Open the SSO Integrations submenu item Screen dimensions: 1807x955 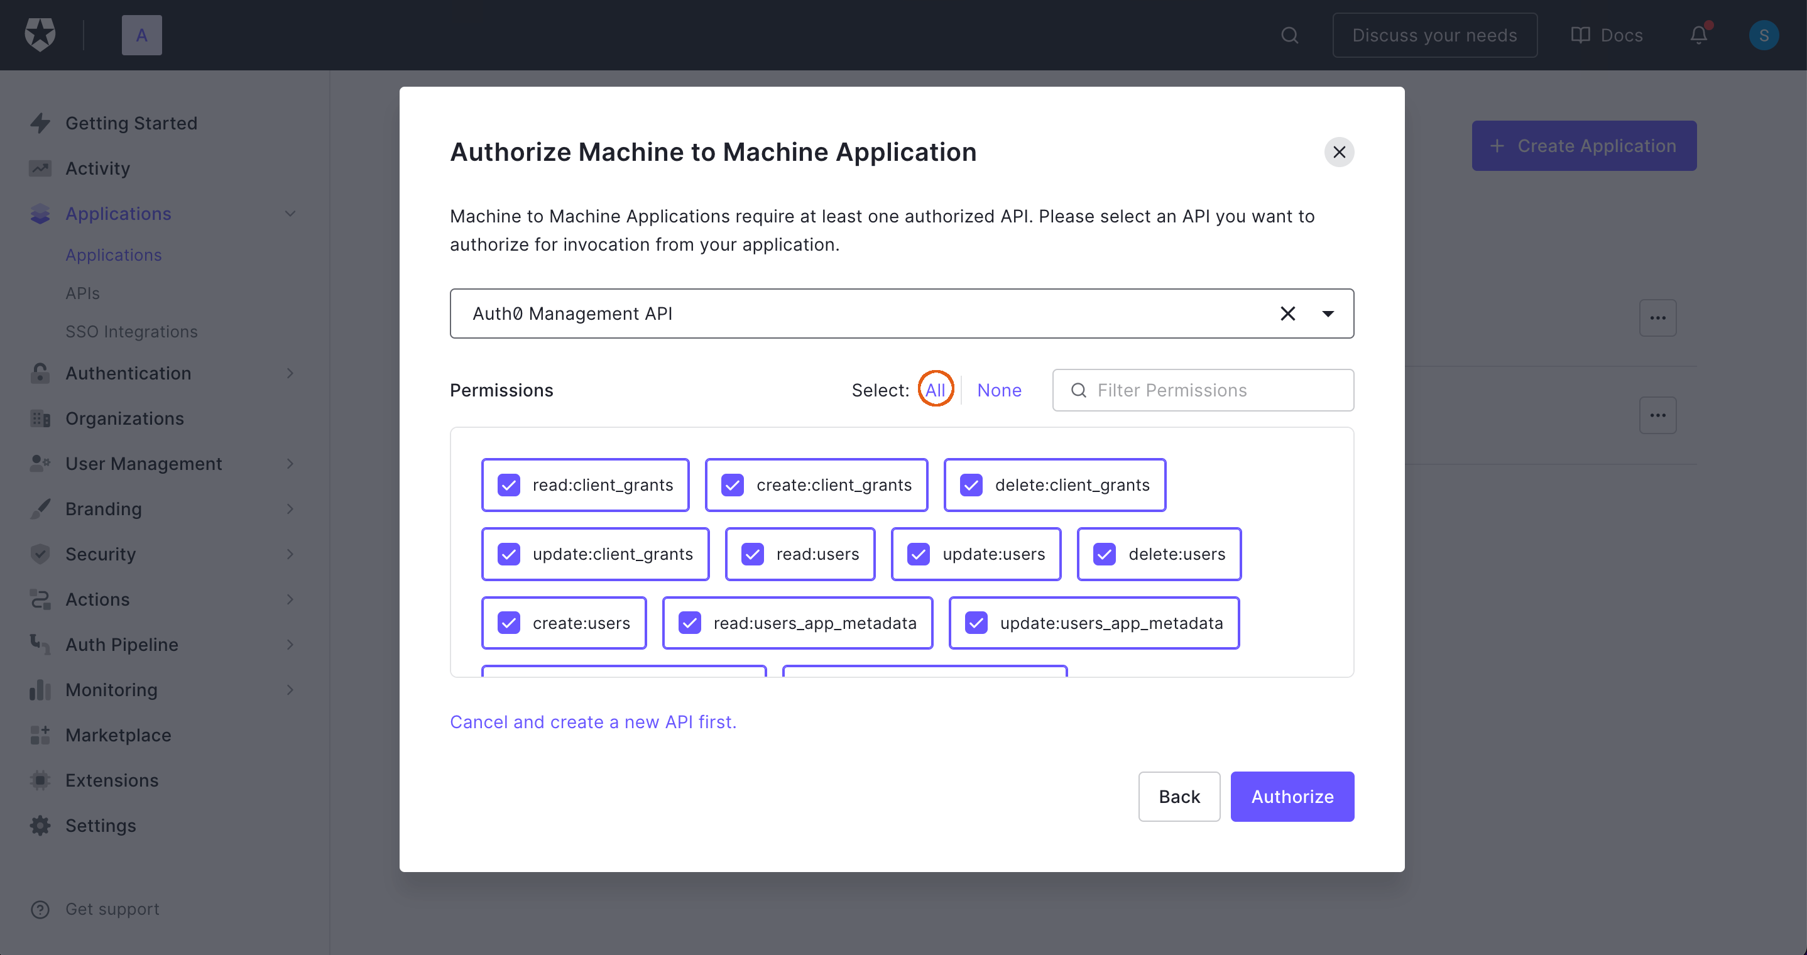[x=131, y=332]
